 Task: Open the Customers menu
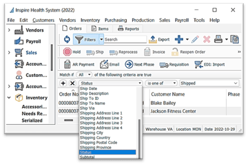pyautogui.click(x=43, y=20)
